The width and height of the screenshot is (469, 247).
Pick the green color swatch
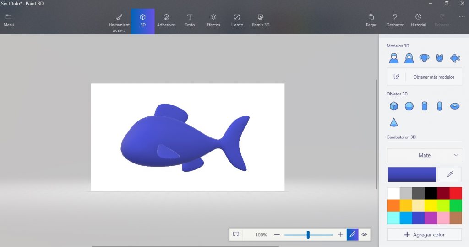point(456,205)
